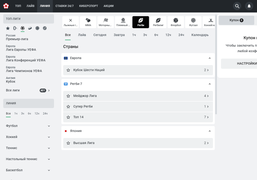Open the Супер Регби league row
Screen dimensions: 257x180
[138, 106]
